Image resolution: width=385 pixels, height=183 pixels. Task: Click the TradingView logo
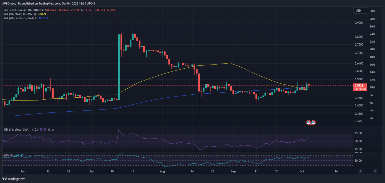(14, 179)
